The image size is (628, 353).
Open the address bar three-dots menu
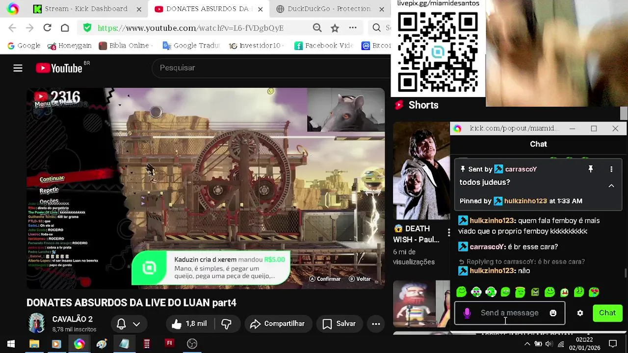click(x=353, y=28)
